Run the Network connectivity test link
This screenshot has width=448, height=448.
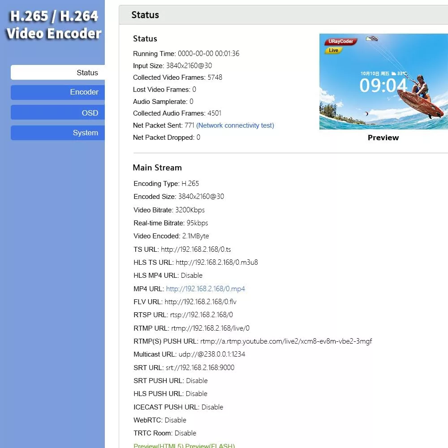(235, 125)
